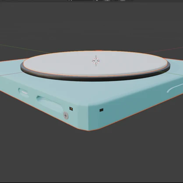
Task: Select the white circular turntable platter
Action: (x=95, y=63)
